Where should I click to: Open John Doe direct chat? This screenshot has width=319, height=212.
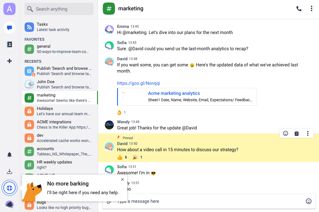[x=60, y=85]
